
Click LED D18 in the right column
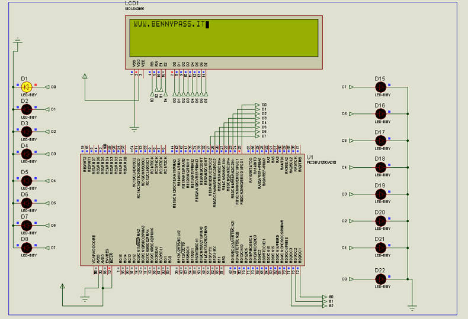(x=380, y=167)
